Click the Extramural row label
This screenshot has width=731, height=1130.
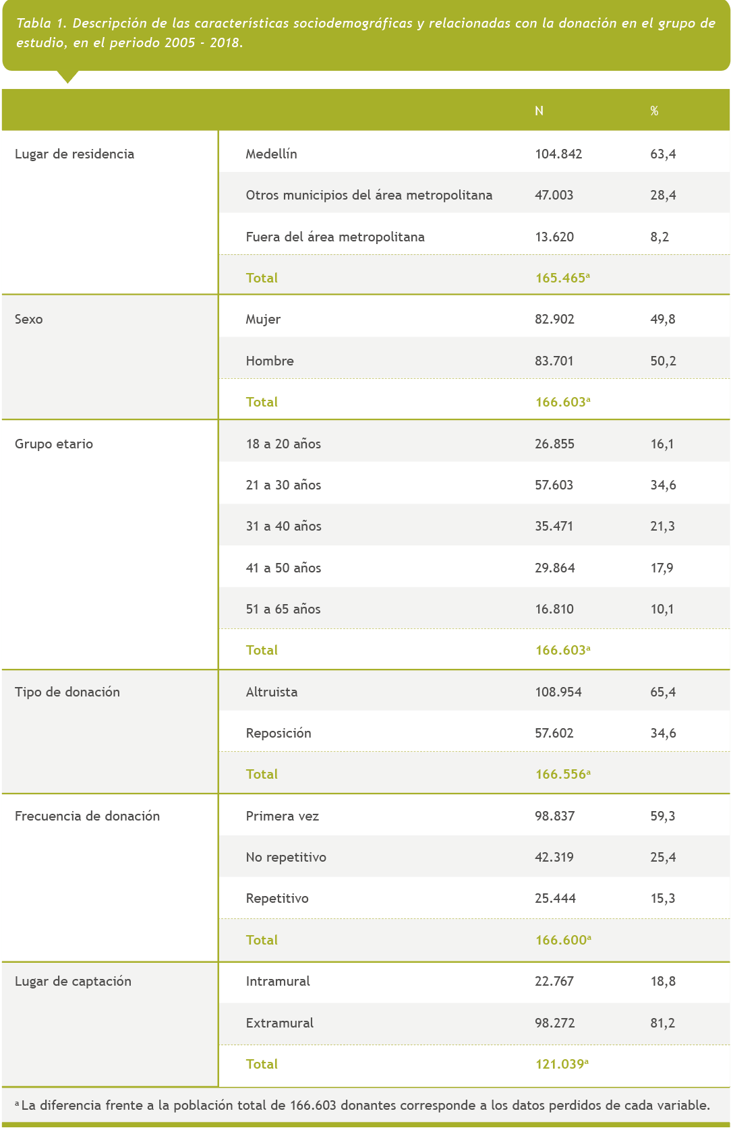coord(280,1023)
